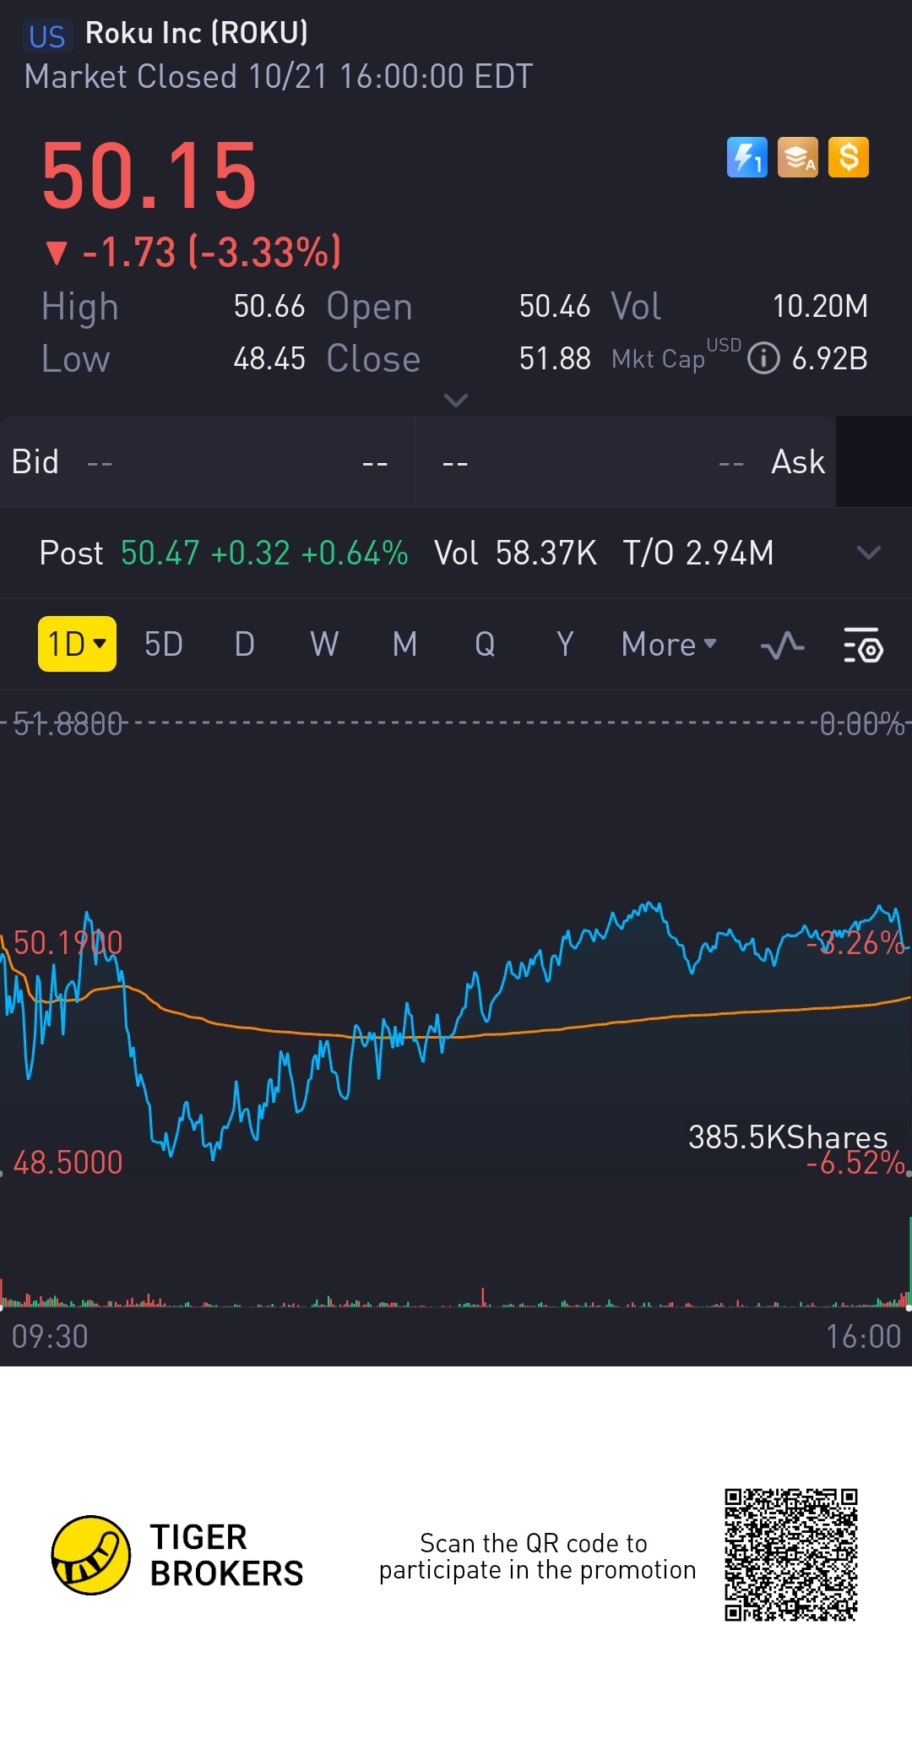Open the 1D timeframe dropdown
Viewport: 912px width, 1745px height.
coord(77,644)
